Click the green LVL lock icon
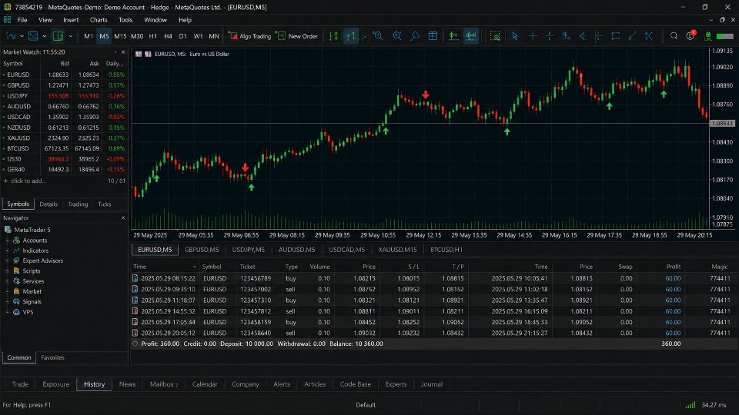This screenshot has width=739, height=415. tap(708, 36)
